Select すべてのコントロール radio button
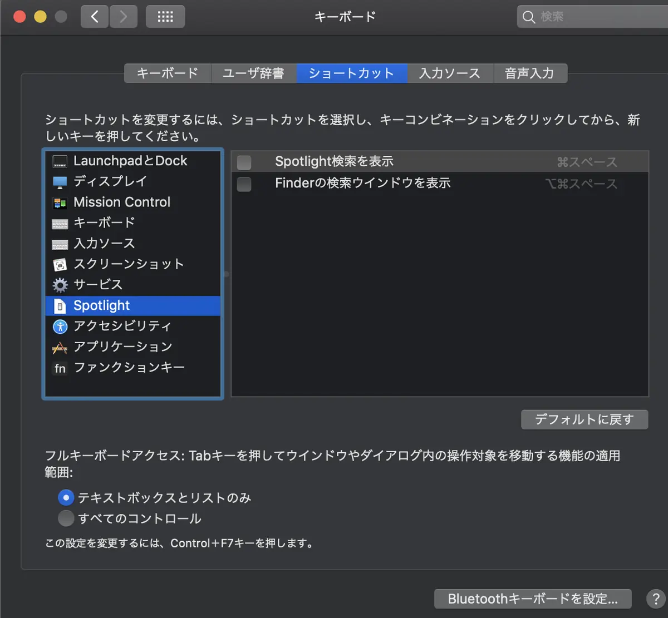 point(66,518)
